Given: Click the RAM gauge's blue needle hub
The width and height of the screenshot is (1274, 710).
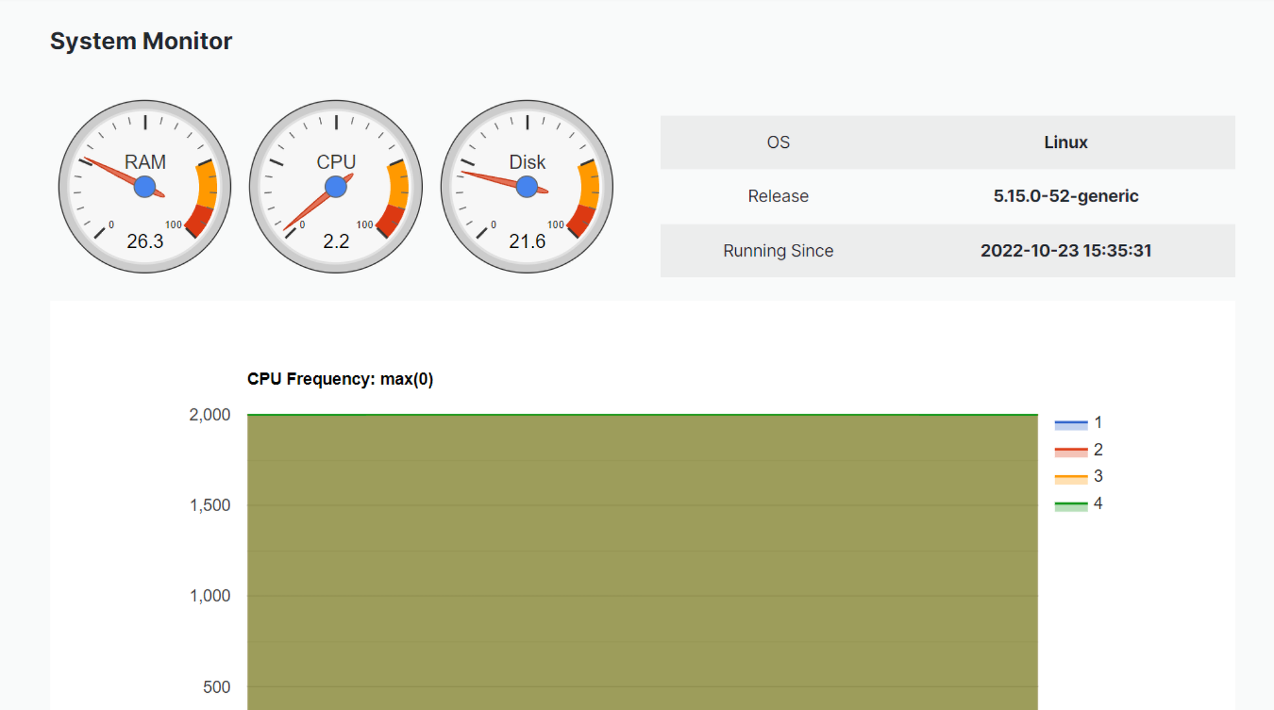Looking at the screenshot, I should (145, 187).
